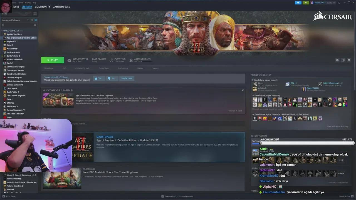356x200 pixels.
Task: Toggle the ready-to-play filter icon
Action: click(36, 20)
